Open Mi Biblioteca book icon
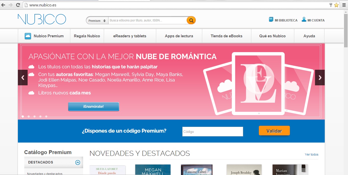 [271, 20]
